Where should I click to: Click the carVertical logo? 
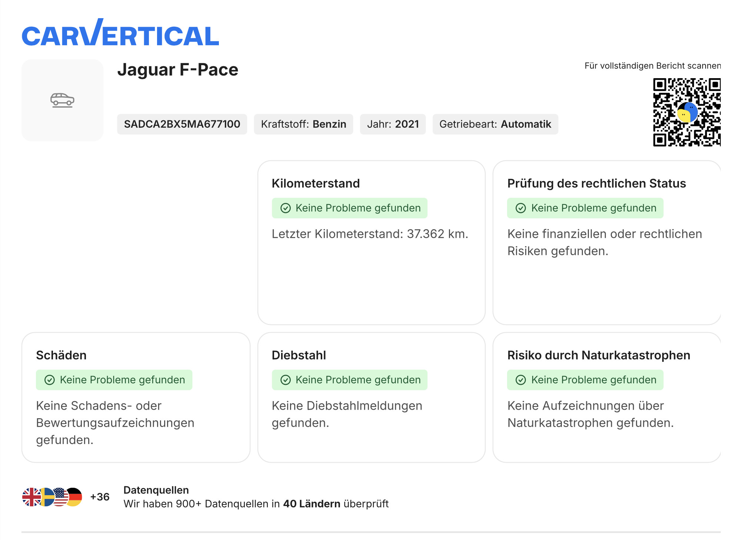120,34
